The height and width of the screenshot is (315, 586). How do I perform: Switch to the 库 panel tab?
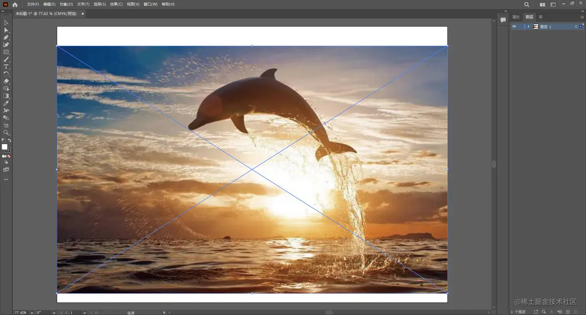(x=541, y=17)
